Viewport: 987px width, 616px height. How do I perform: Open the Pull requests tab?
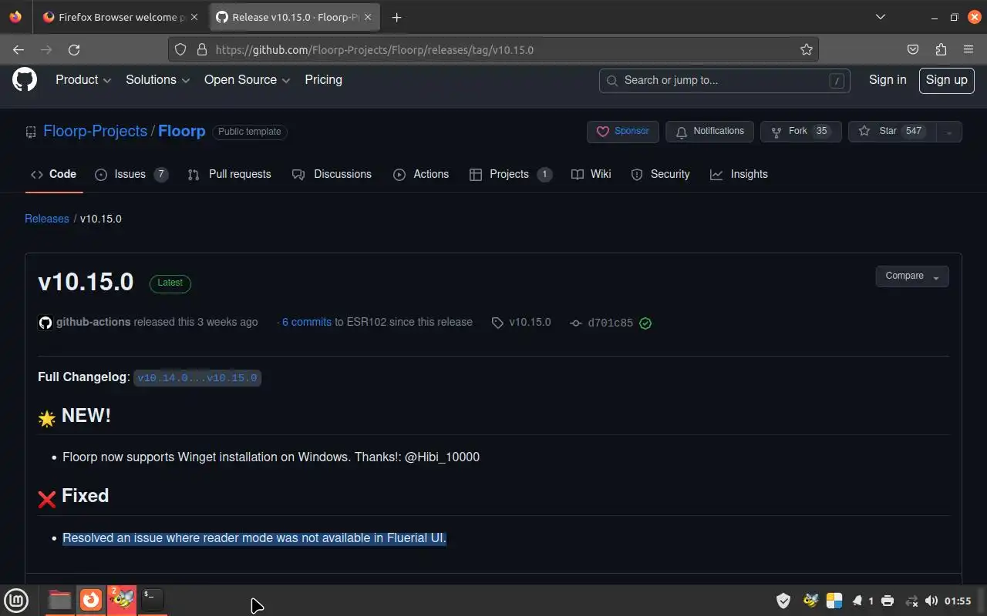click(229, 175)
